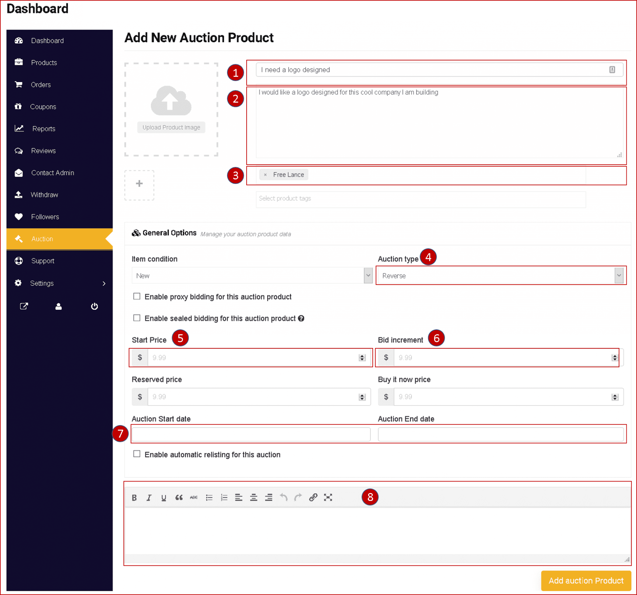Viewport: 637px width, 595px height.
Task: Click the Start Price stepper arrows
Action: point(362,358)
